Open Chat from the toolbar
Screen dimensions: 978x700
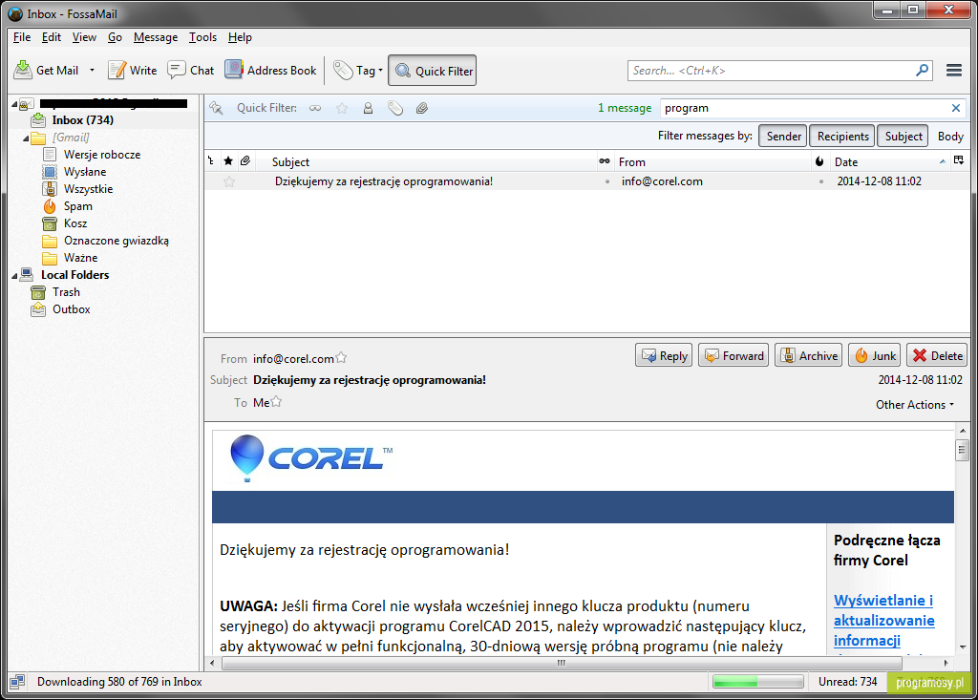click(191, 71)
